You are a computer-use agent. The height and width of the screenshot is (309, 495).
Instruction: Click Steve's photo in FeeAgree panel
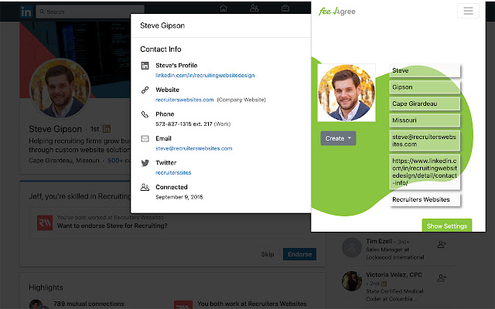pos(346,93)
